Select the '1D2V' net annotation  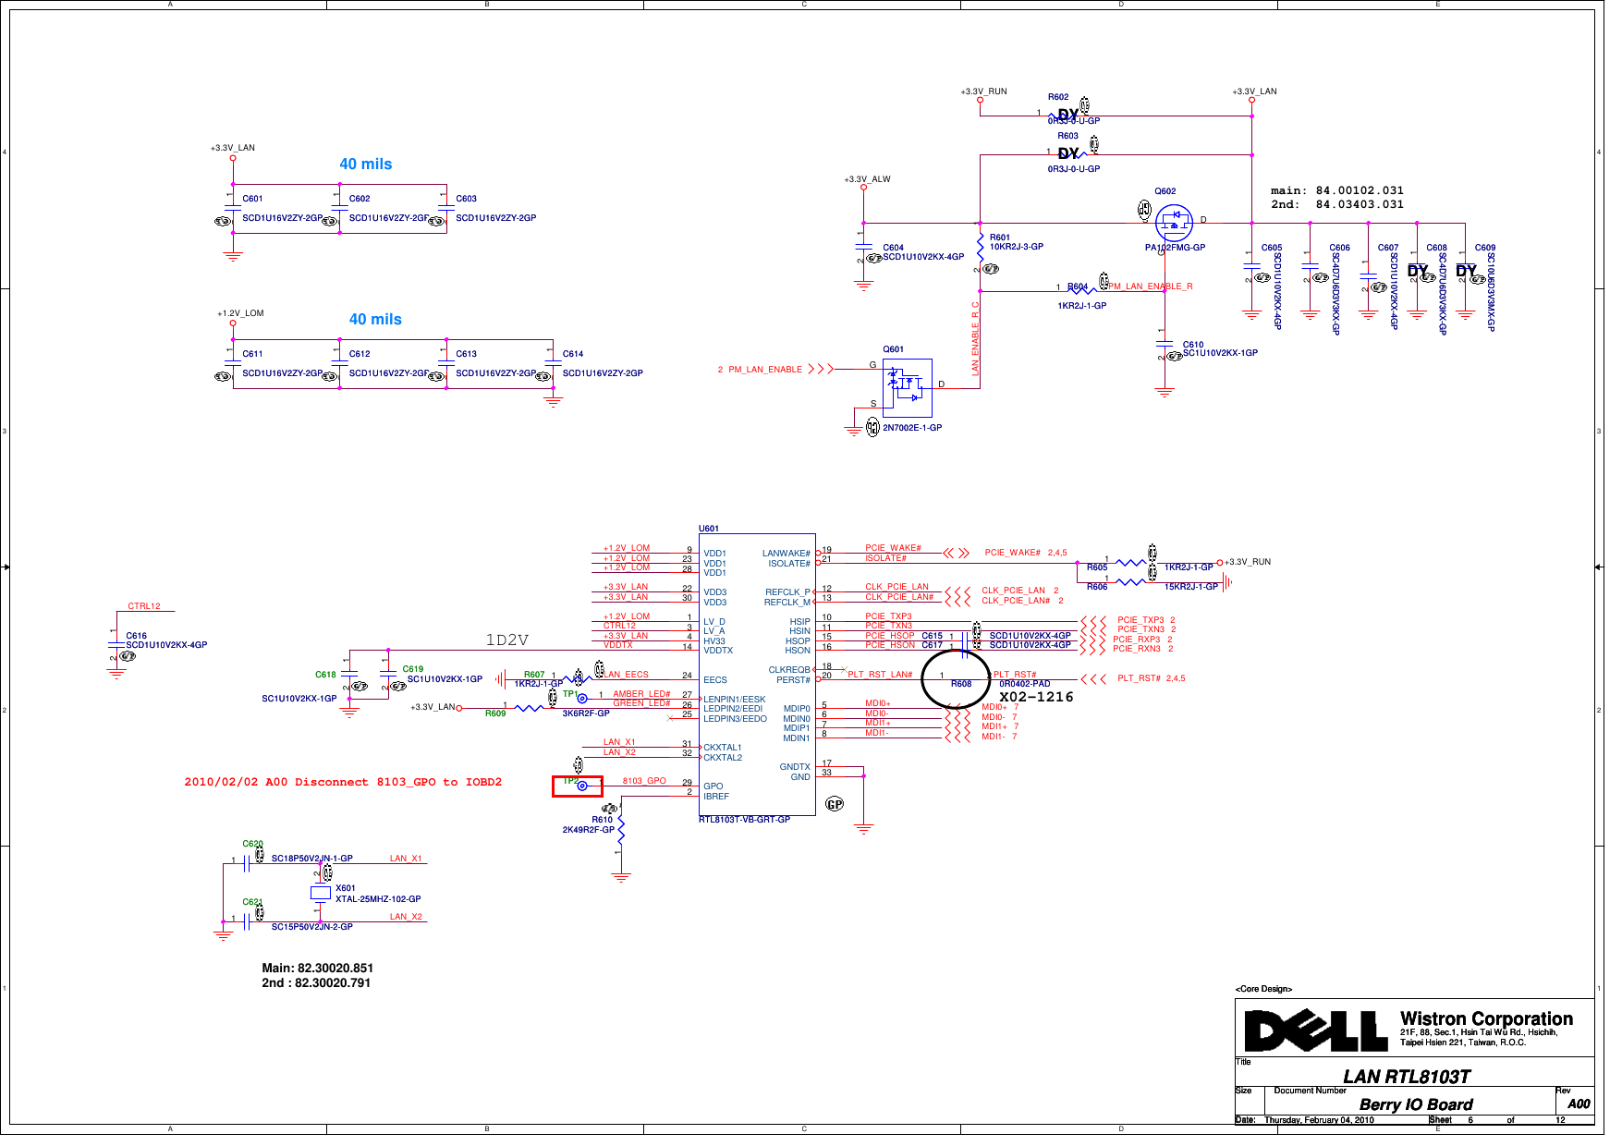coord(507,640)
